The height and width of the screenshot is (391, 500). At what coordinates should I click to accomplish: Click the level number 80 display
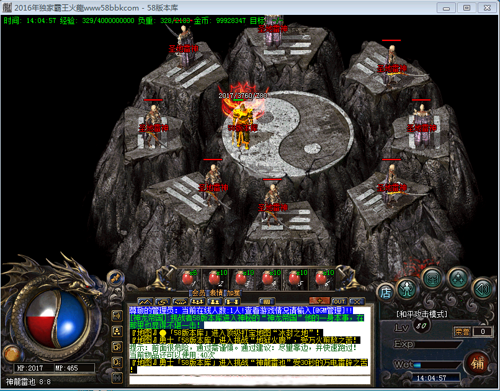[x=421, y=326]
